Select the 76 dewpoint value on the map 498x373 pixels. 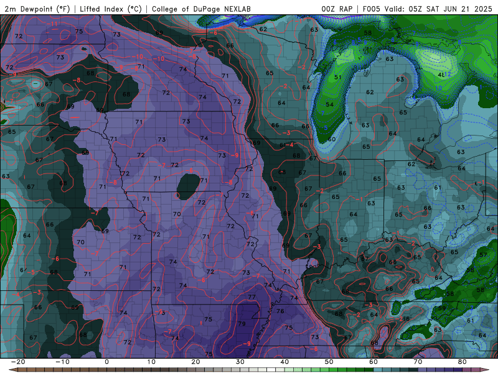[x=280, y=311]
